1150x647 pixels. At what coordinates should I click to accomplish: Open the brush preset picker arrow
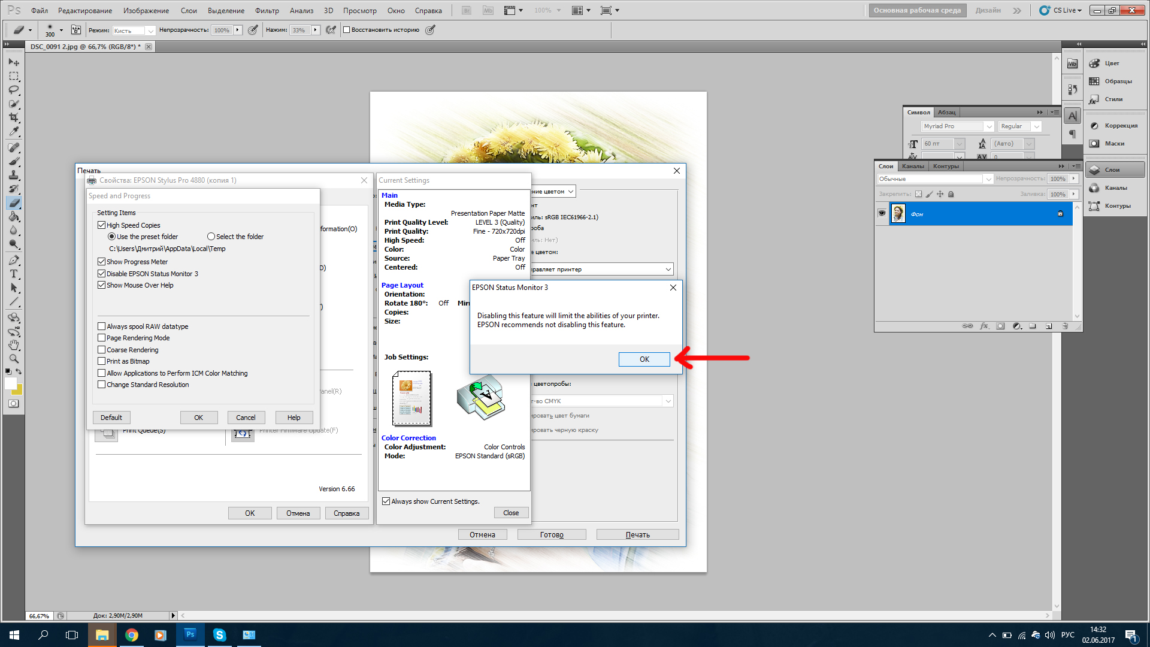coord(61,30)
